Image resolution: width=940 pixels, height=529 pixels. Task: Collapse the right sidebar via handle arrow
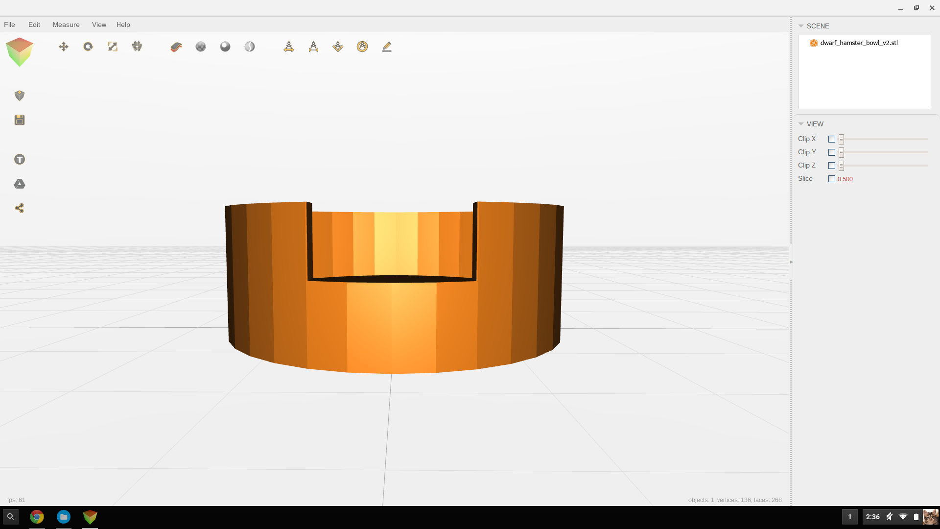[791, 262]
